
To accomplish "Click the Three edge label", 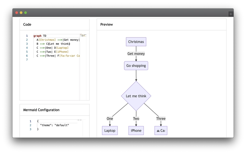I will tap(161, 119).
